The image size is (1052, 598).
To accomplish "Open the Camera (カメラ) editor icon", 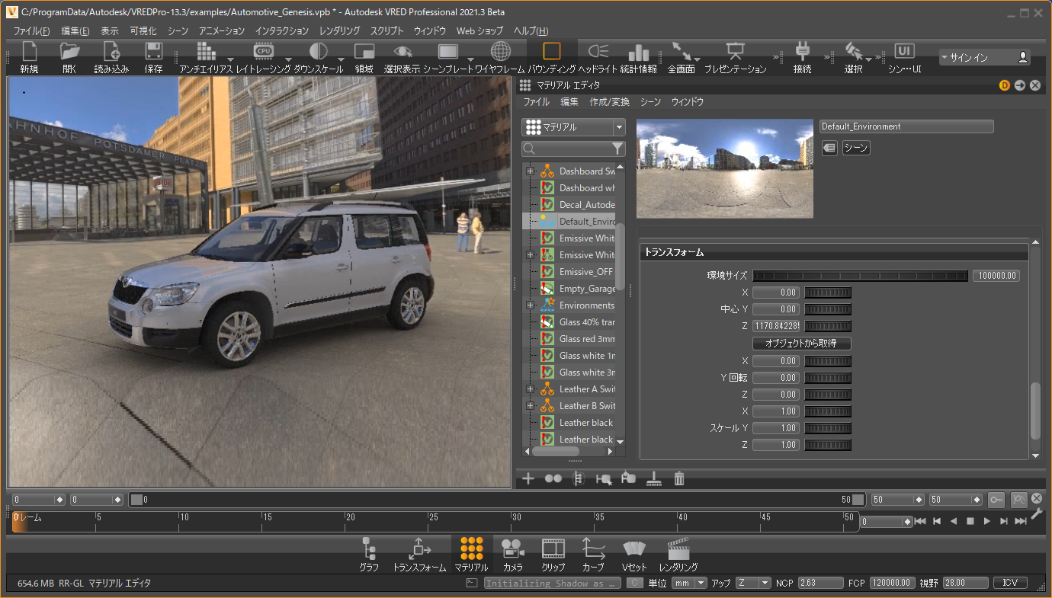I will [x=512, y=548].
